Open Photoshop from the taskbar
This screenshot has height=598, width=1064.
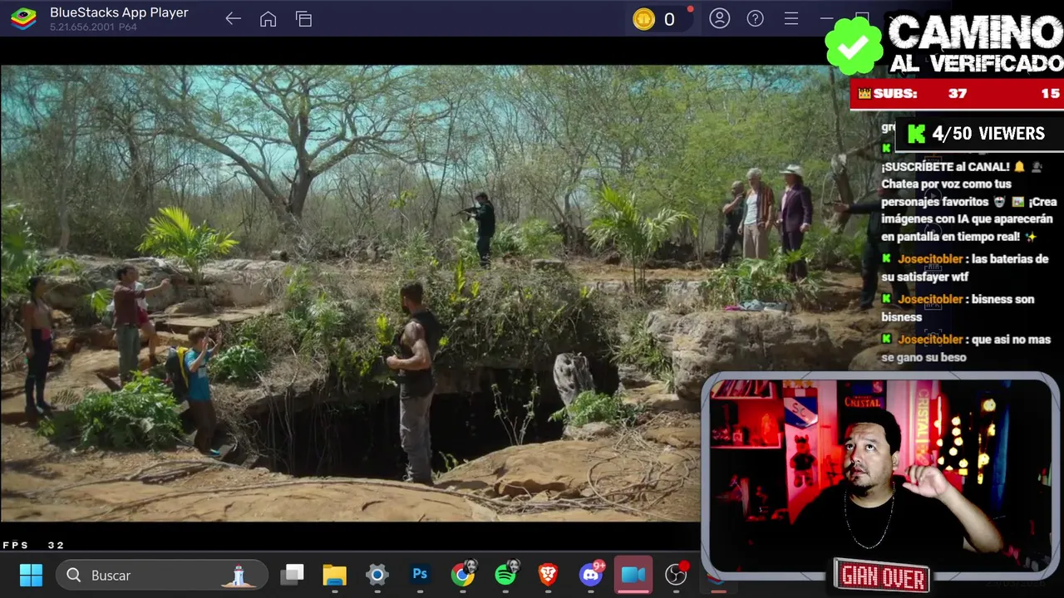click(x=420, y=575)
